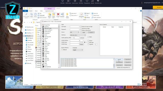The height and width of the screenshot is (91, 163).
Task: Open the Statistics section in phBot sidebar
Action: 46,27
